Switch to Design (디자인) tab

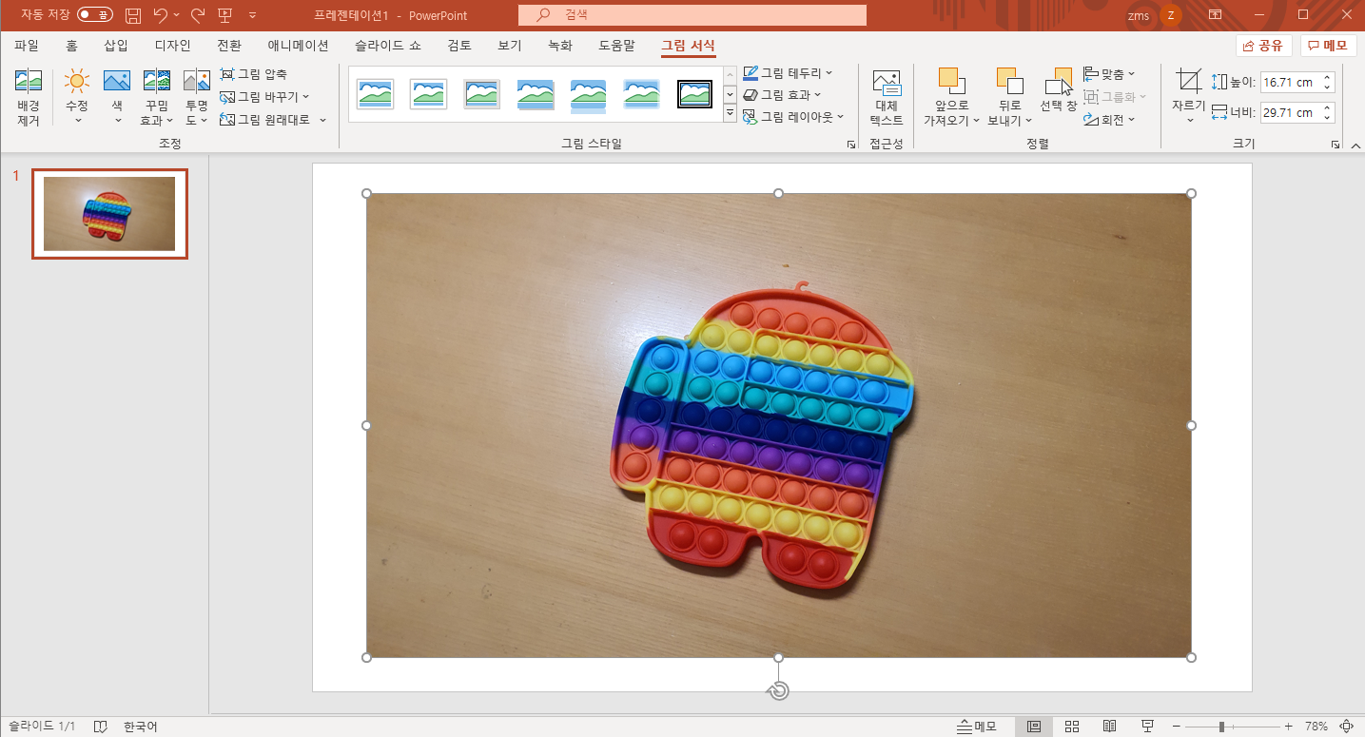(173, 45)
